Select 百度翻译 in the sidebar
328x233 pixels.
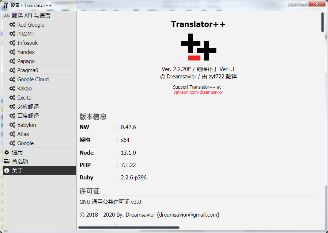[x=39, y=116]
